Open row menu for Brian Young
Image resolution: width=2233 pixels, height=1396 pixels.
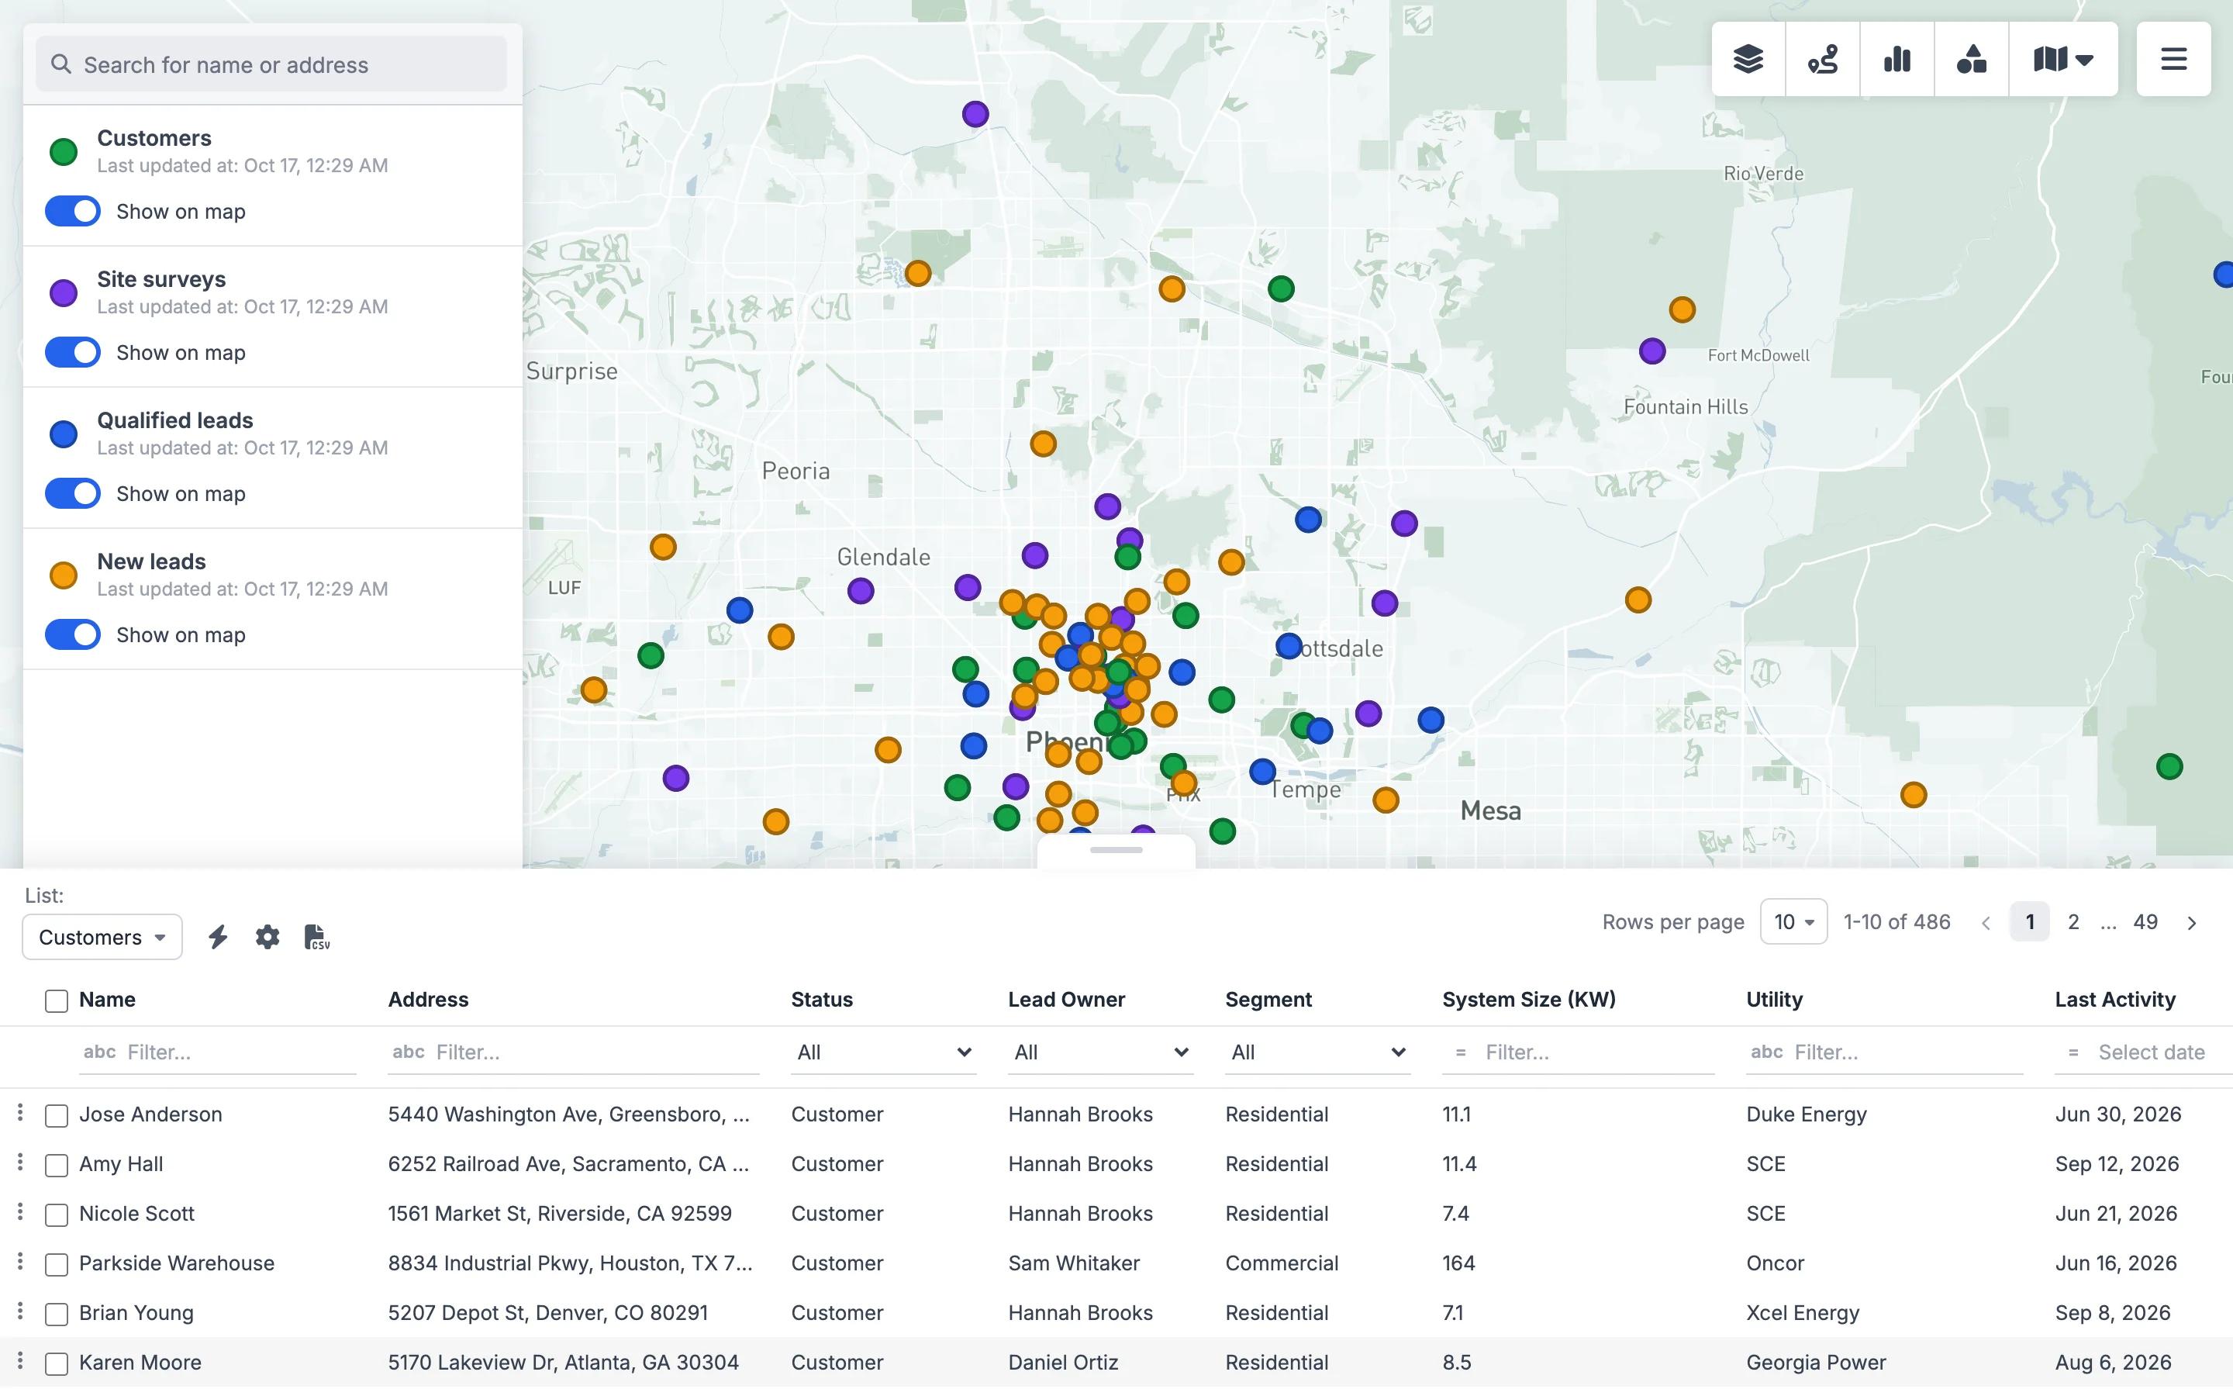pyautogui.click(x=20, y=1312)
